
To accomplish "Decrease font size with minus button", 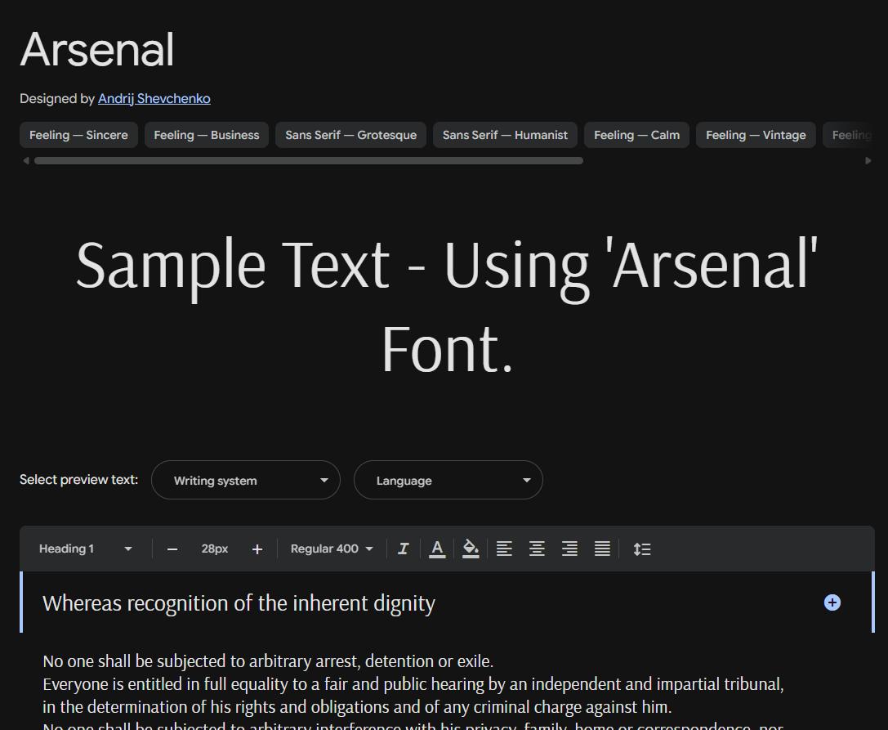I will [172, 549].
